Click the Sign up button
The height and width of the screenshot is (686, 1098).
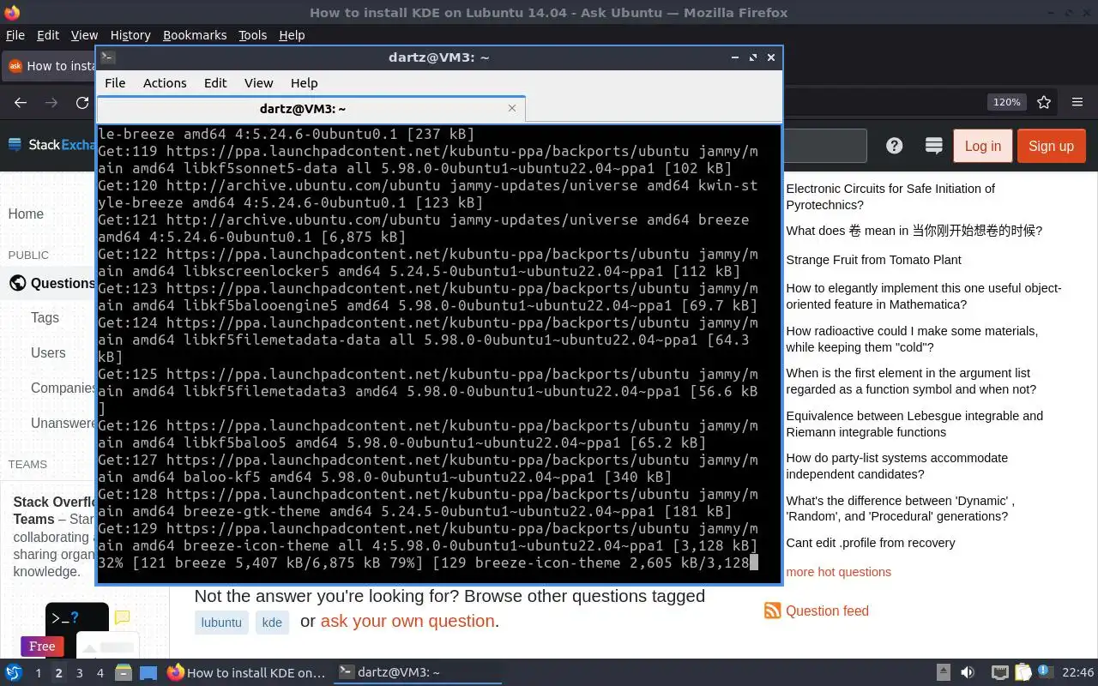click(x=1051, y=146)
